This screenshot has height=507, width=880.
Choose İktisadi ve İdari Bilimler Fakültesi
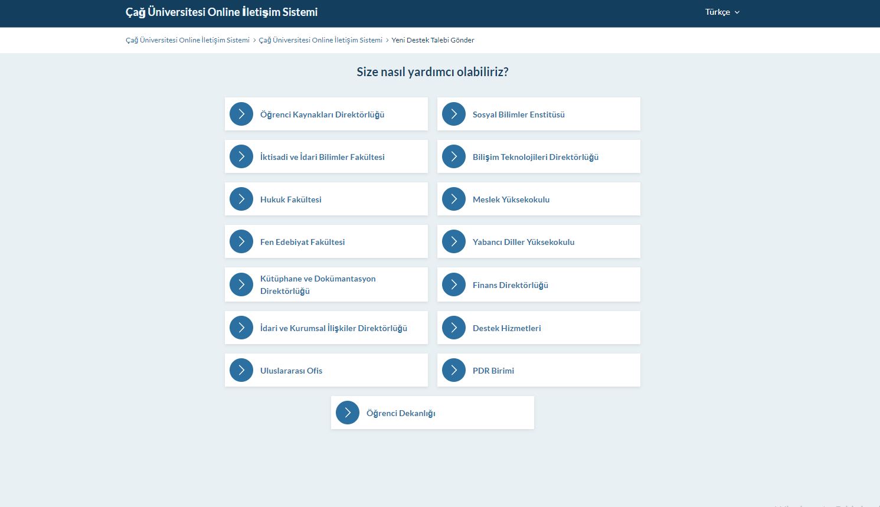click(322, 157)
